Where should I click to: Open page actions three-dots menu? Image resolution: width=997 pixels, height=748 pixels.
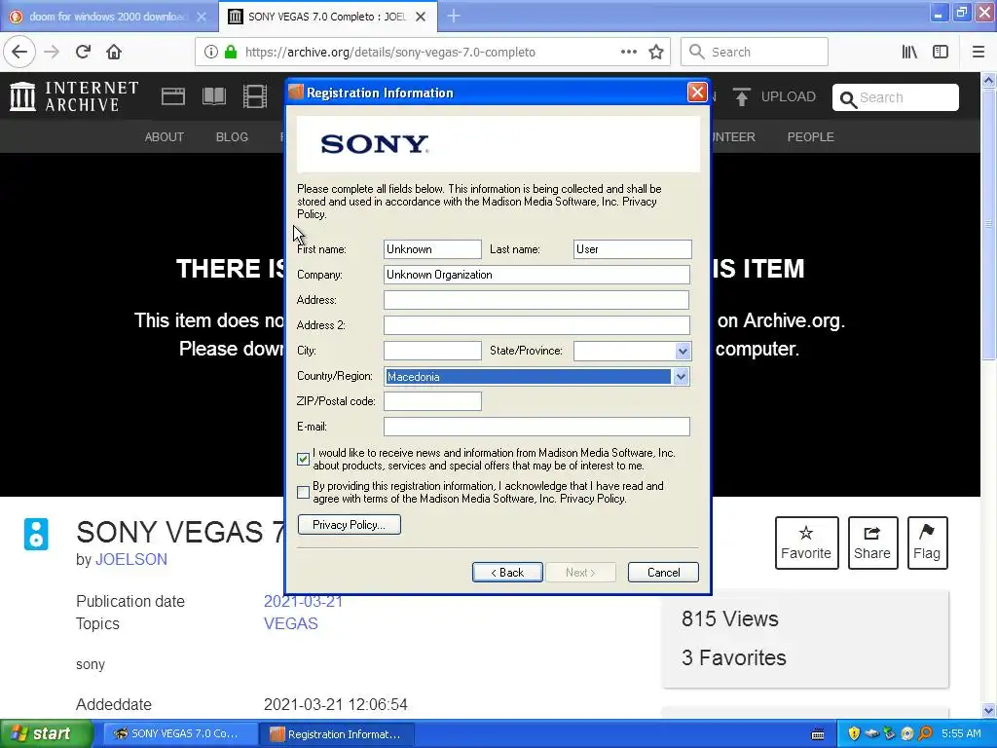[629, 52]
